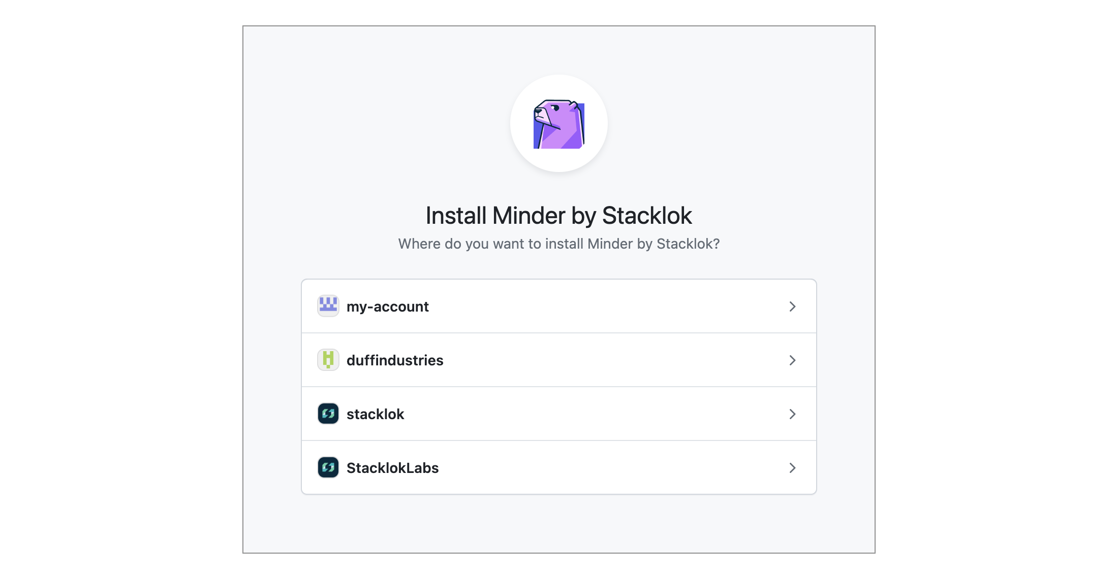The height and width of the screenshot is (579, 1118).
Task: Expand the duffindustries row chevron
Action: coord(792,360)
